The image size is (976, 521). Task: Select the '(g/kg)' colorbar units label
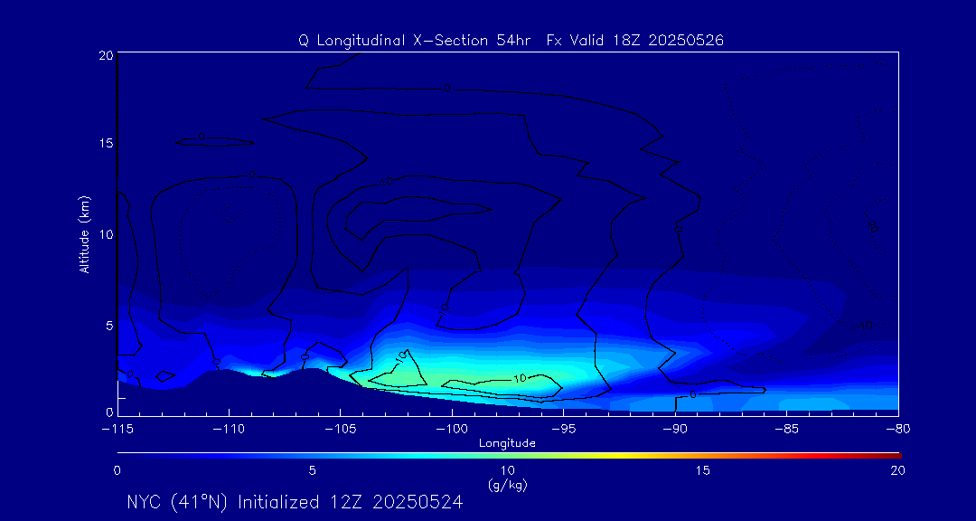point(507,486)
